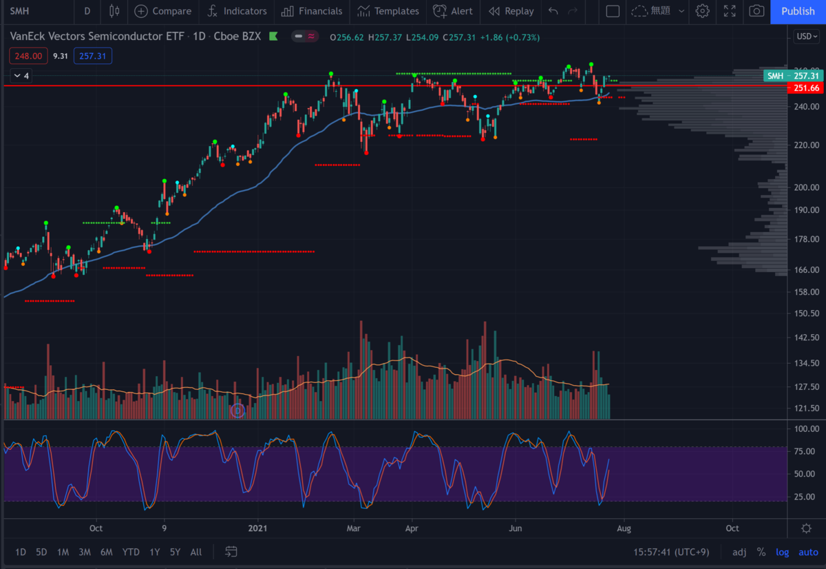Click the 無題 layout name
The height and width of the screenshot is (569, 826).
(x=660, y=11)
